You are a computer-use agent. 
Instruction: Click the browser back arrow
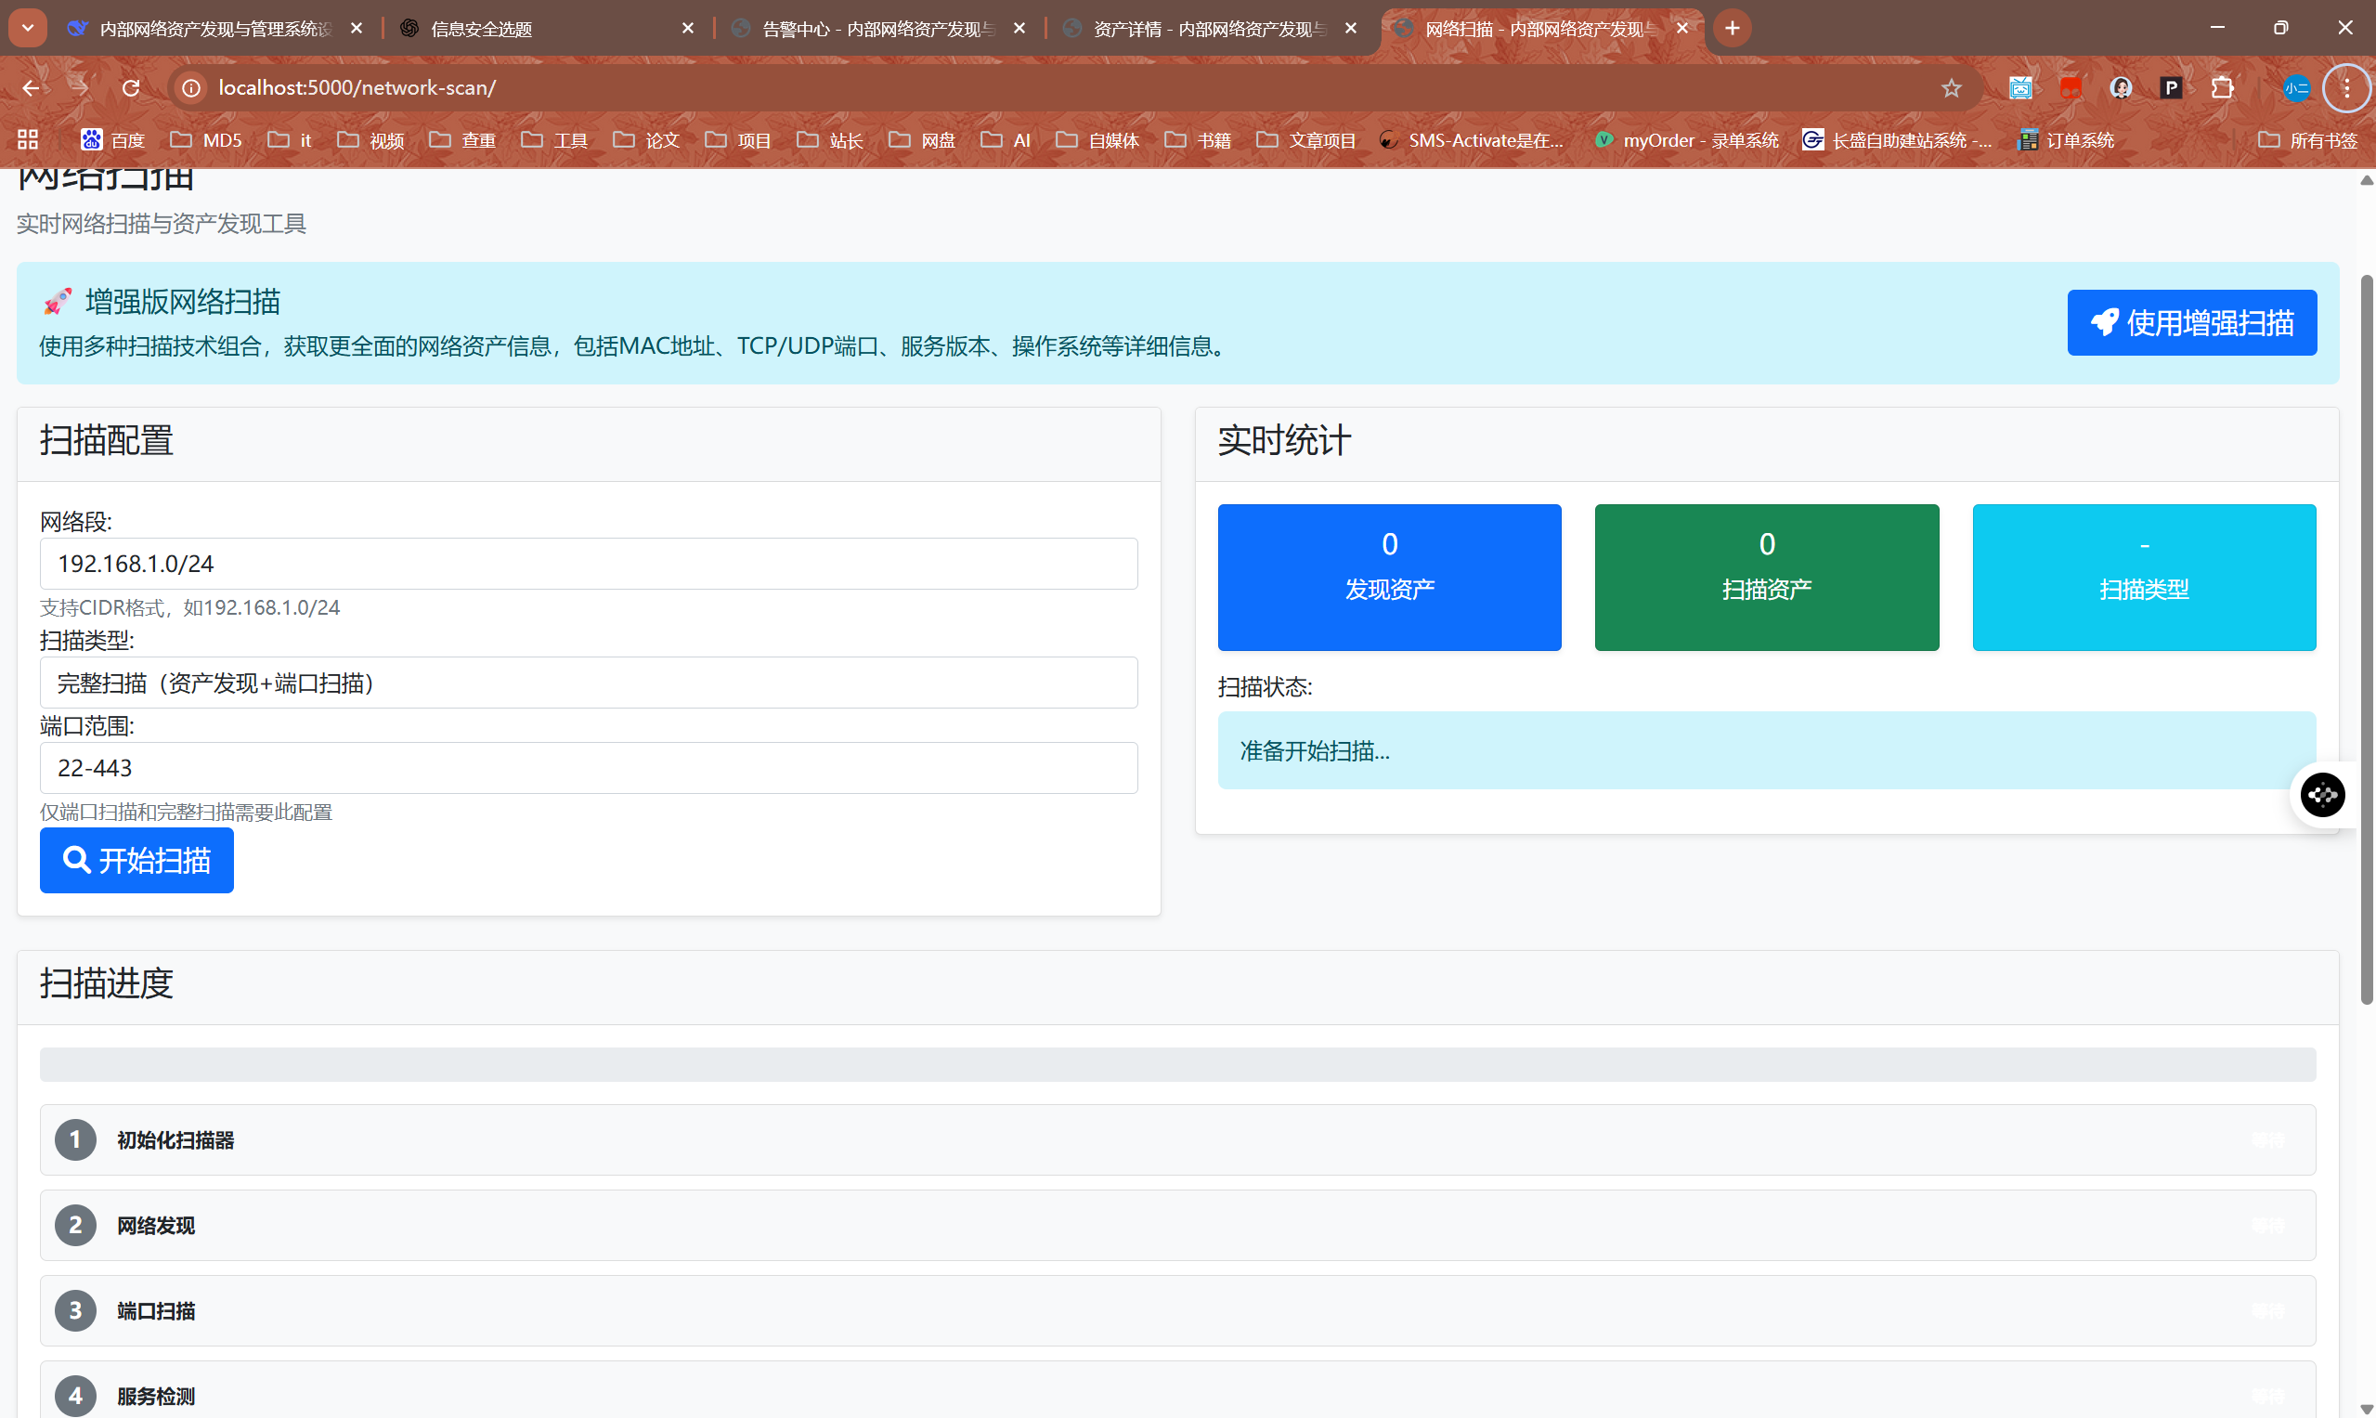pyautogui.click(x=31, y=88)
